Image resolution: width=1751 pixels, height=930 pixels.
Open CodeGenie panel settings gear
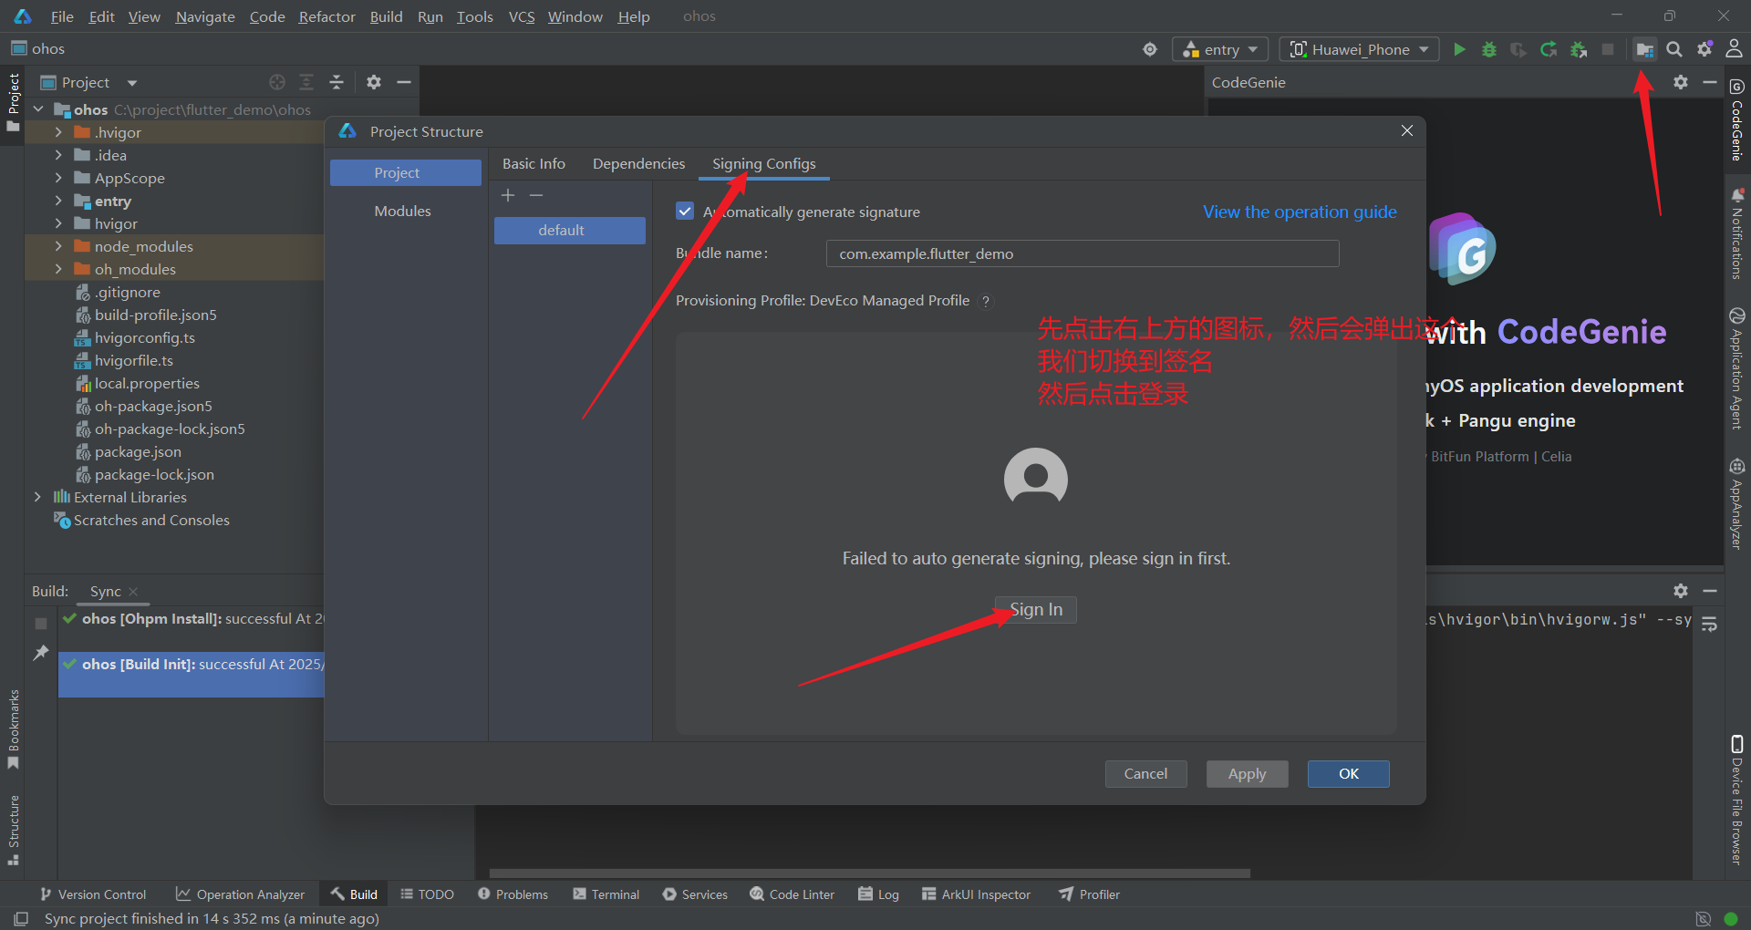pos(1681,82)
